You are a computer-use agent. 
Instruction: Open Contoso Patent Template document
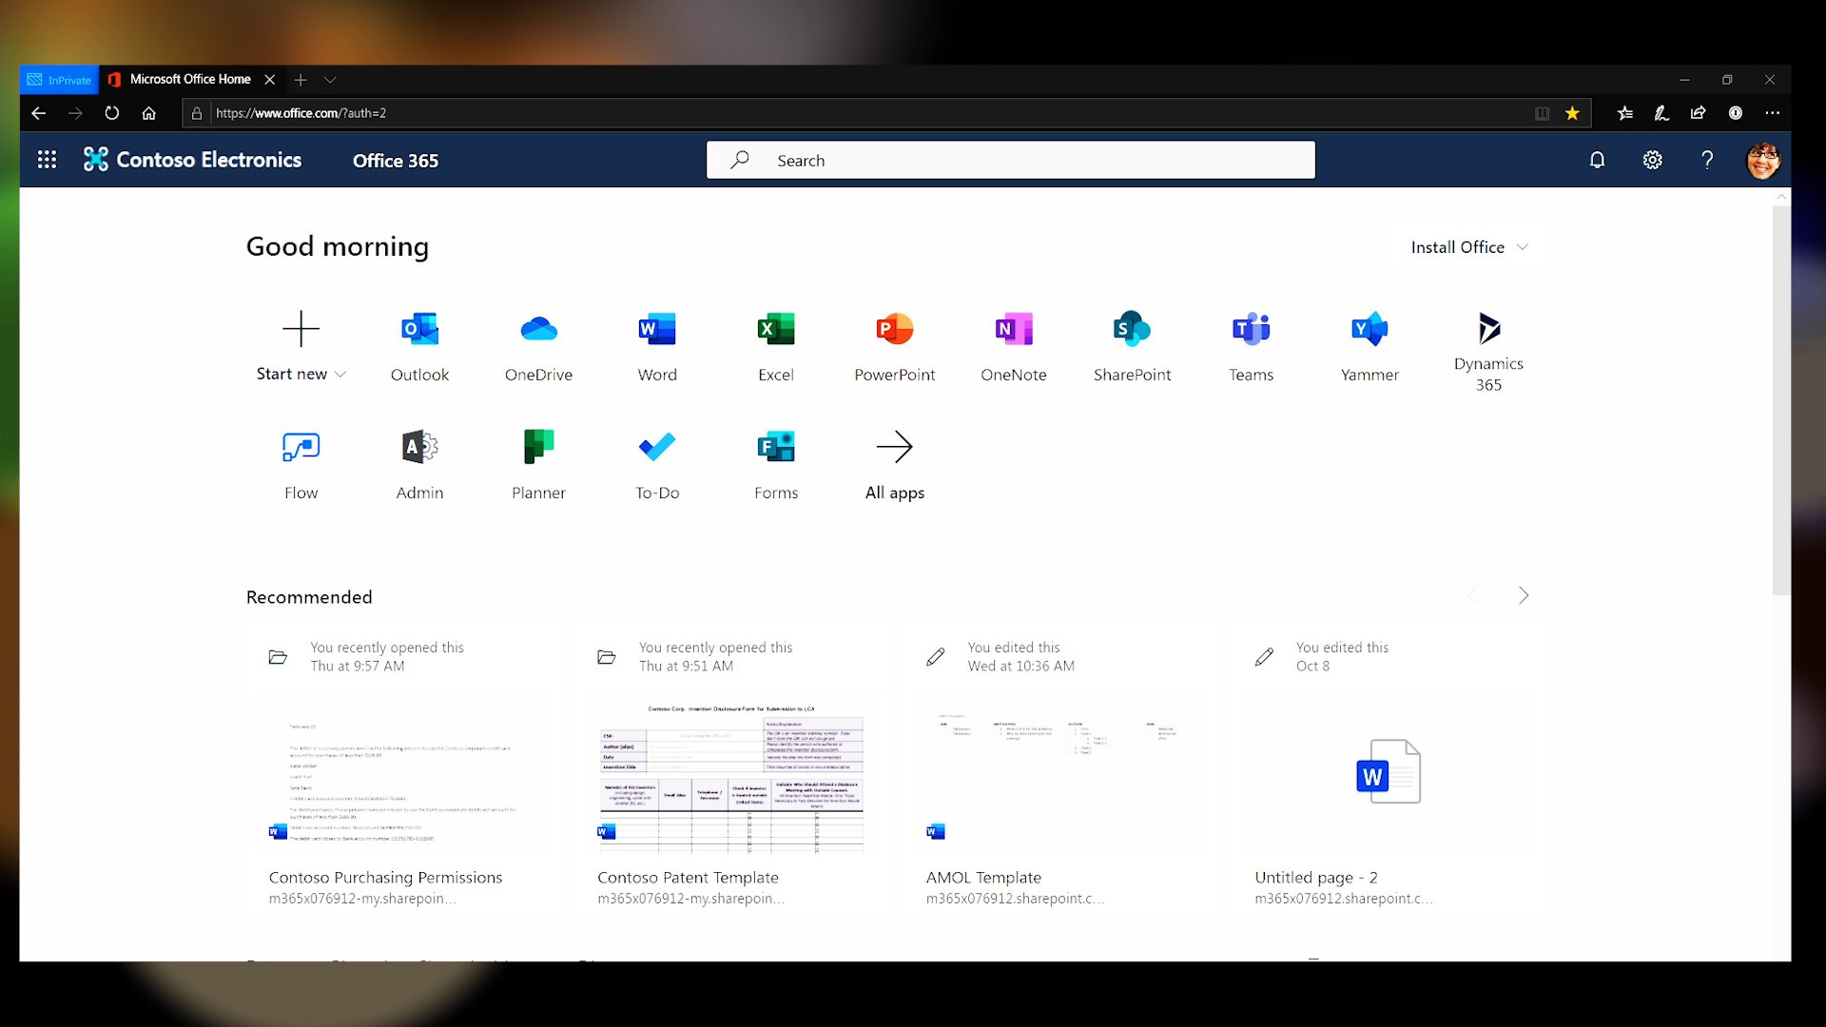(x=688, y=878)
